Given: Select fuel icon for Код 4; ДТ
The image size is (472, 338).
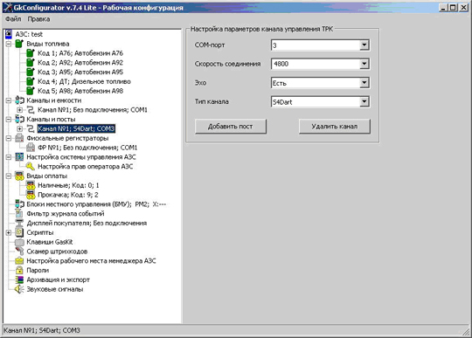Looking at the screenshot, I should (x=31, y=81).
